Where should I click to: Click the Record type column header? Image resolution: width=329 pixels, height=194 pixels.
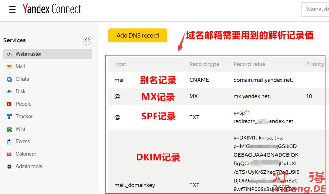[x=204, y=64]
